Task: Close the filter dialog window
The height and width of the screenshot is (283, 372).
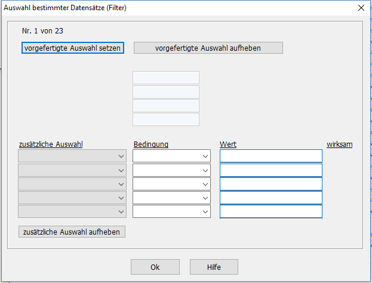Action: [x=360, y=8]
